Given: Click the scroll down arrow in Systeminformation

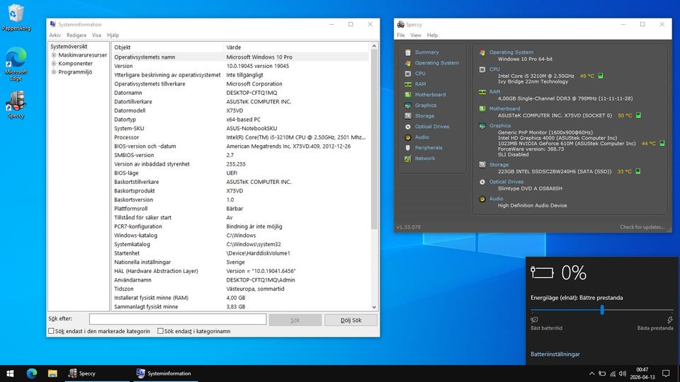Looking at the screenshot, I should point(374,307).
